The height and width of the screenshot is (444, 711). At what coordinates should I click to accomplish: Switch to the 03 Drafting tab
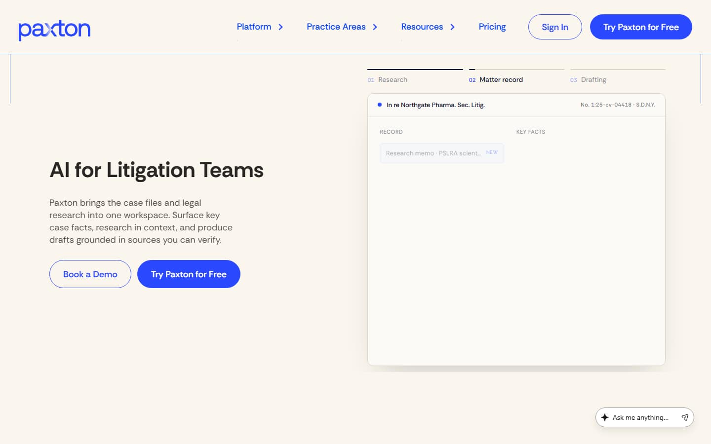coord(618,77)
